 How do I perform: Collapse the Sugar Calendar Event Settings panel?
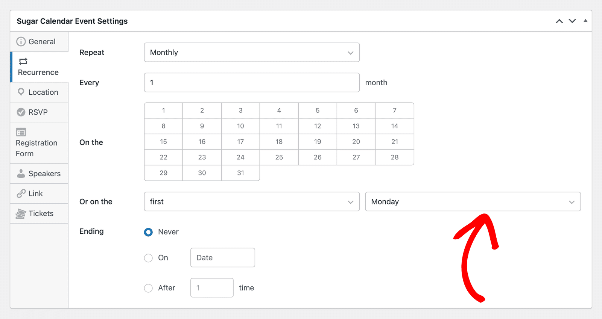[585, 21]
